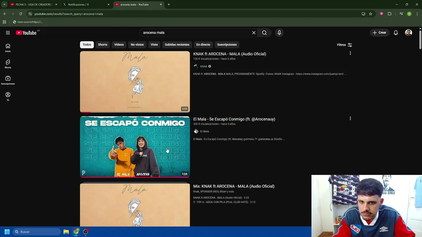Open the bookmarks apps grid icon
Image resolution: width=422 pixels, height=237 pixels.
click(x=4, y=22)
